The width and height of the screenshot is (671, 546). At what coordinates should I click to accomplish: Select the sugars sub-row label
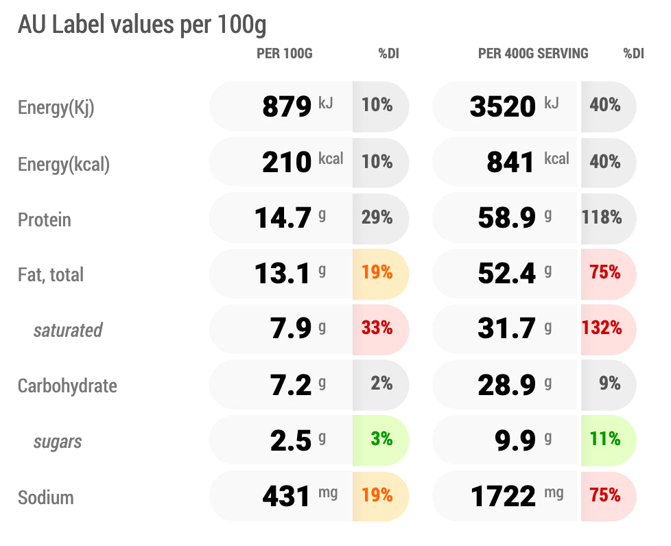tap(58, 442)
